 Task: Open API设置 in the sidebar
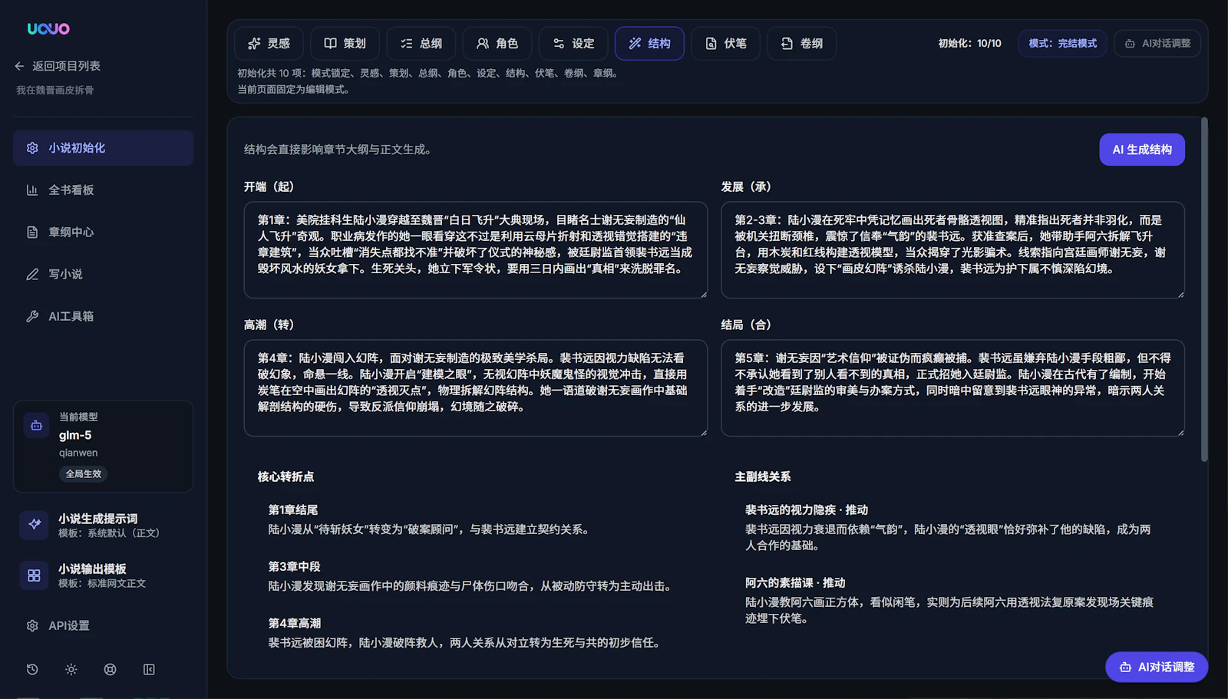tap(103, 626)
